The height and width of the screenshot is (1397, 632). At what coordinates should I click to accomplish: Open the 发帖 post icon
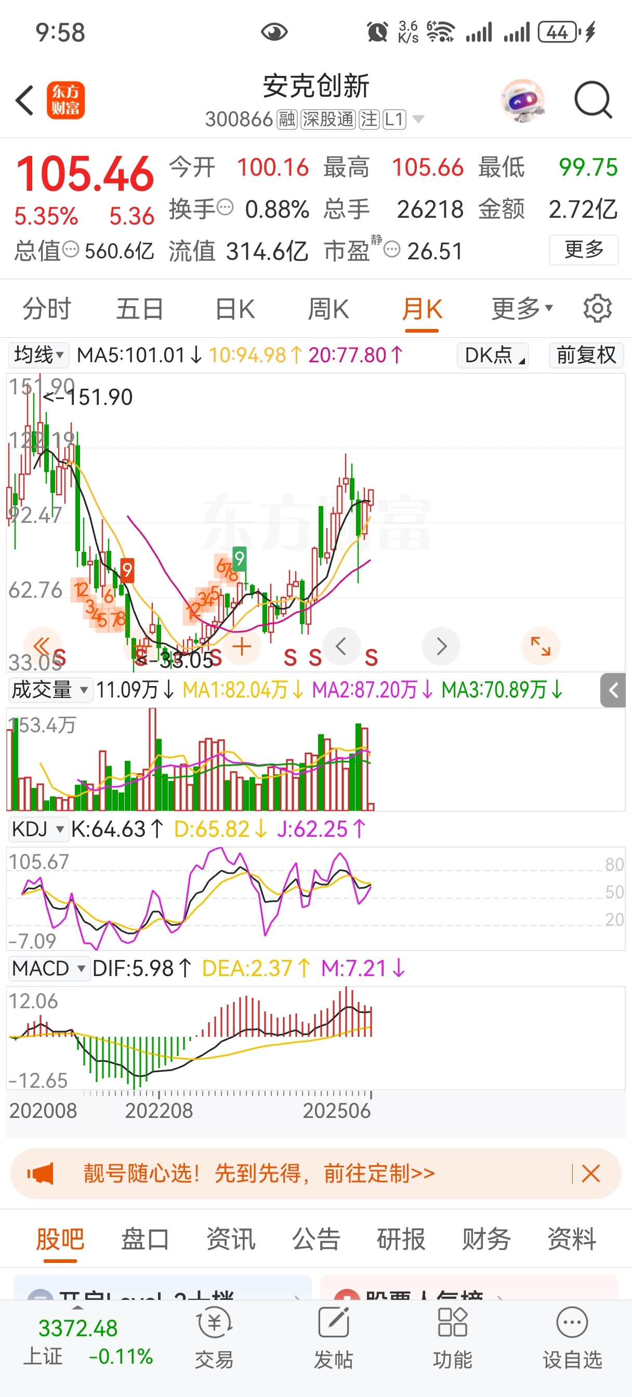pos(333,1337)
